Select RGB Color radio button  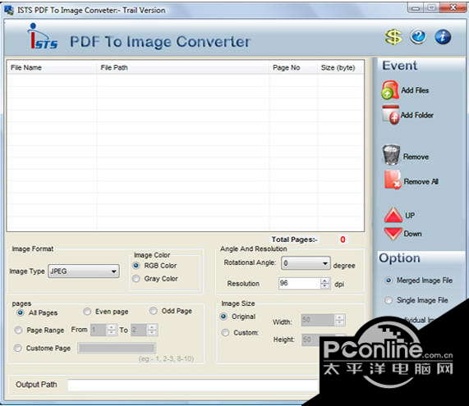tap(136, 265)
